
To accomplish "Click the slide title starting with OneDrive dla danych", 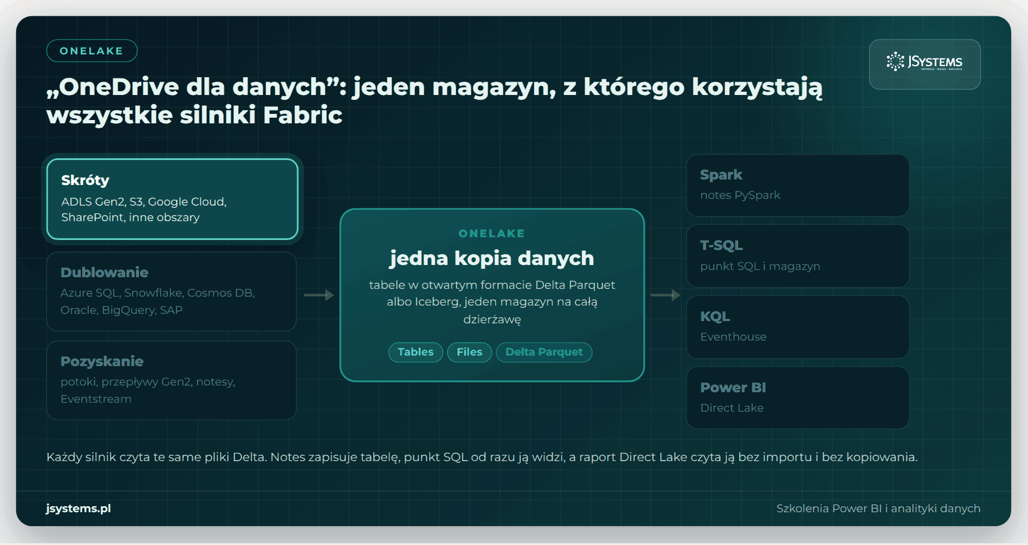I will coord(434,101).
